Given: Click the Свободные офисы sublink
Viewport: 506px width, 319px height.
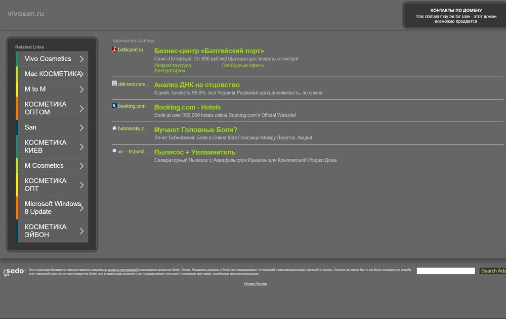Looking at the screenshot, I should [243, 66].
